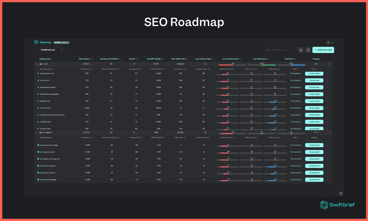Click the 'tampa seo agency' keyword text

point(48,173)
